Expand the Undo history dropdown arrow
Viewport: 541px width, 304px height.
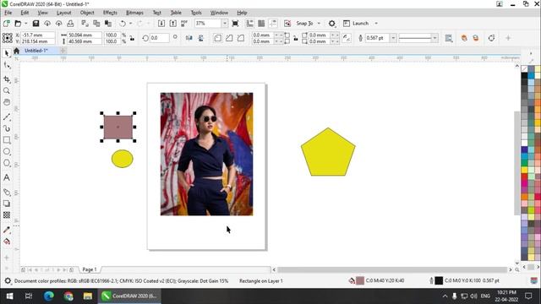coord(130,24)
